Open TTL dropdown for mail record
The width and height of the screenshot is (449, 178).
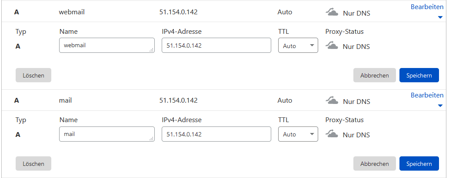[298, 134]
